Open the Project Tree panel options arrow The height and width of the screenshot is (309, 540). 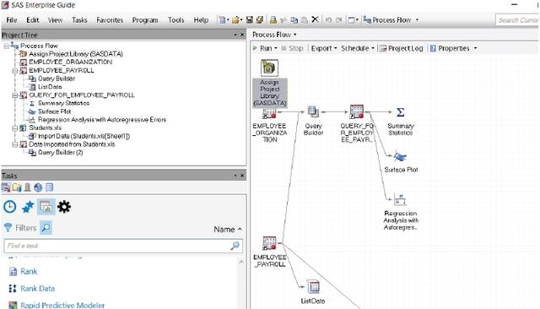pos(235,35)
